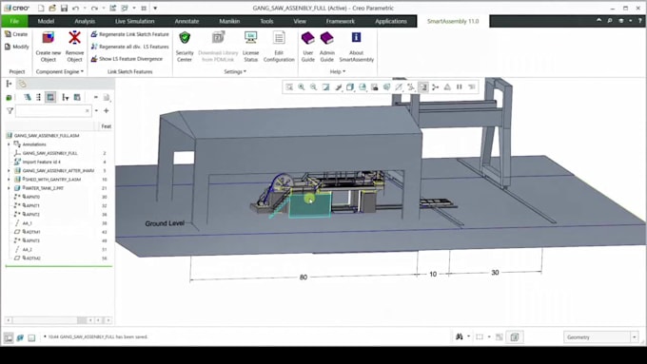Switch to the Framework tab
Screen dimensions: 647x364
pyautogui.click(x=340, y=21)
